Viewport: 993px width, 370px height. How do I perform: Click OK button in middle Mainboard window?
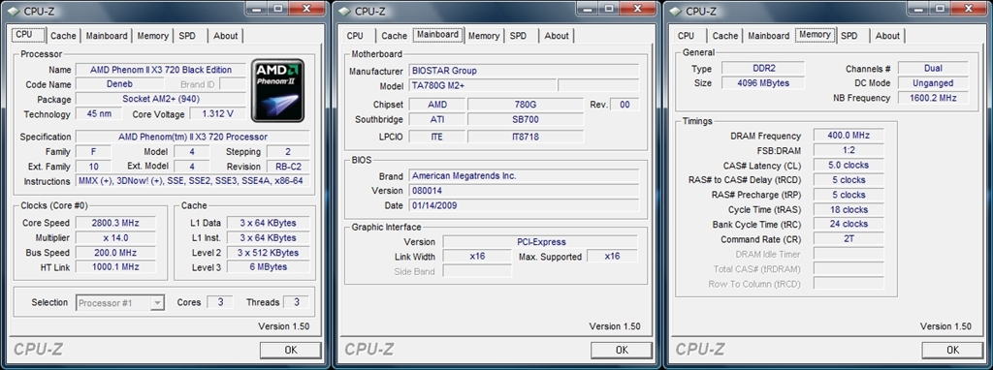pyautogui.click(x=622, y=350)
